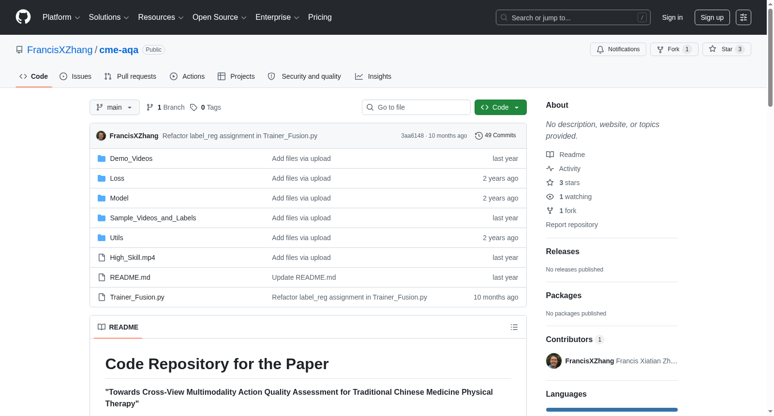Click the Notifications bell button

pos(618,49)
